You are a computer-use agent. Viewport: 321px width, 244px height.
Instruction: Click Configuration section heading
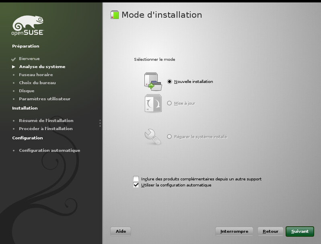(27, 138)
